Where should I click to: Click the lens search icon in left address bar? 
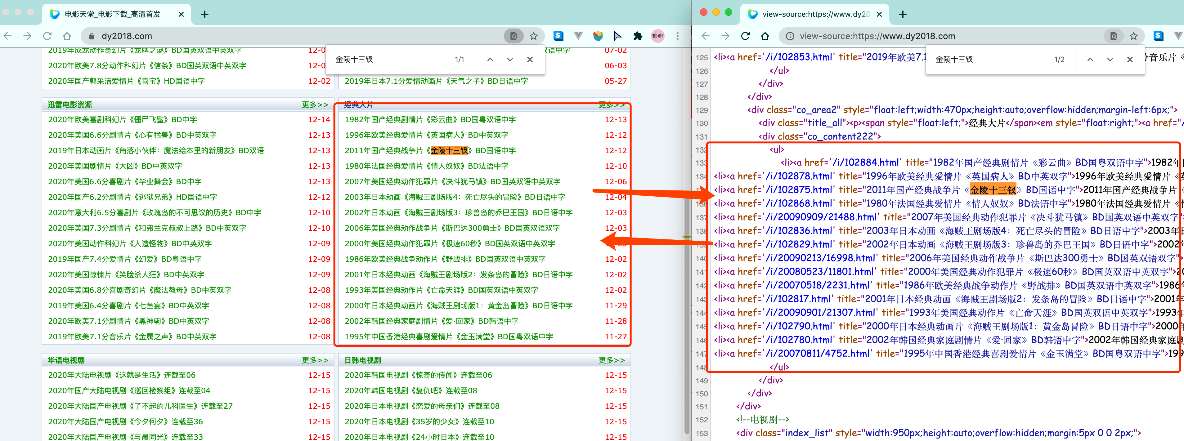[x=514, y=36]
